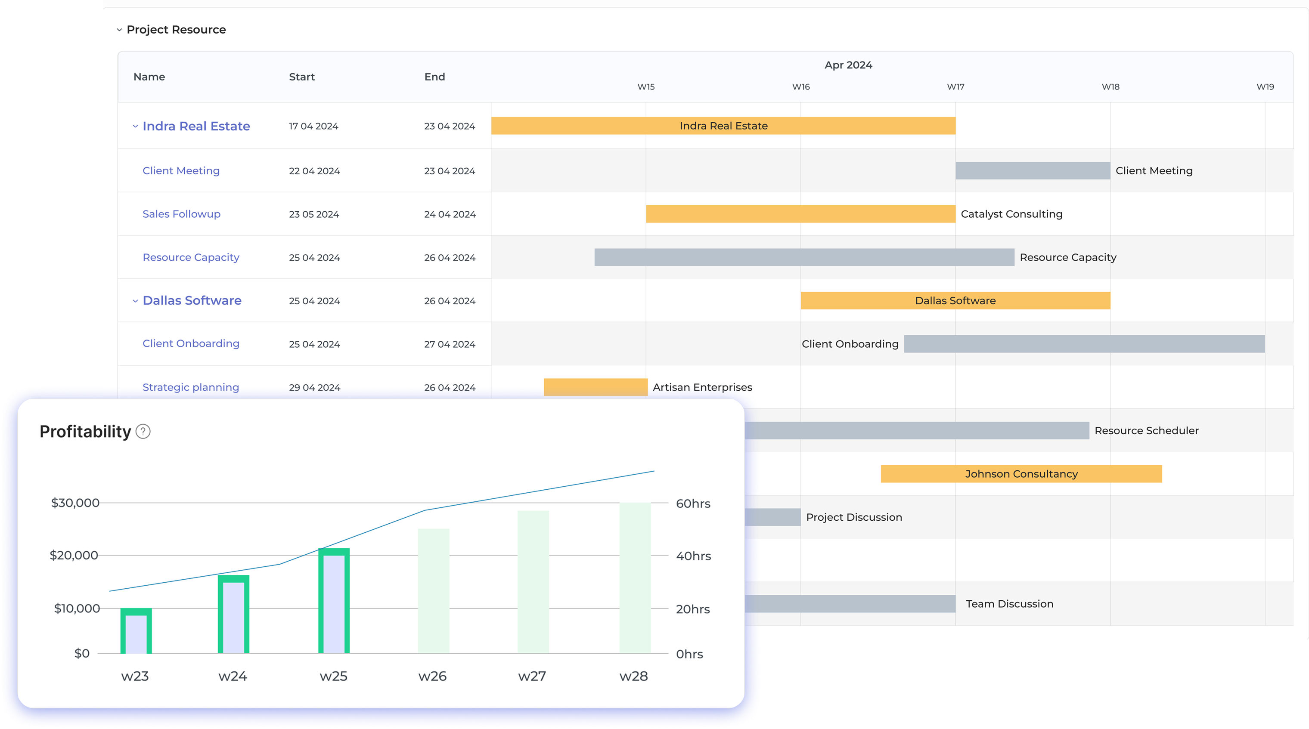1309x729 pixels.
Task: Select the gray Client Meeting Gantt bar
Action: point(1032,171)
